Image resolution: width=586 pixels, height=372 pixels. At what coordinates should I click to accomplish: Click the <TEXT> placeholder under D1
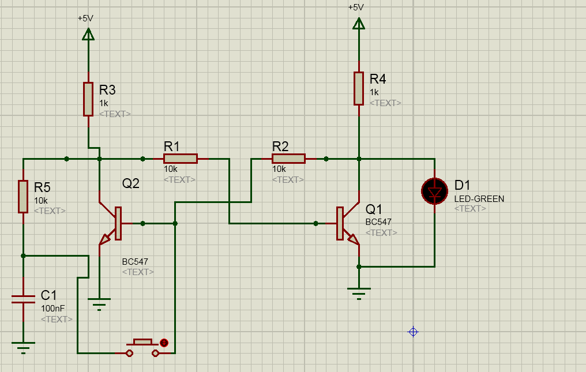click(470, 209)
